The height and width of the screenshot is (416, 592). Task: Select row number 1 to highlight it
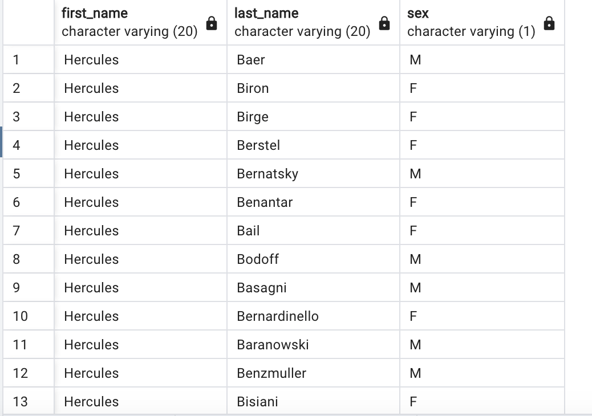coord(27,59)
